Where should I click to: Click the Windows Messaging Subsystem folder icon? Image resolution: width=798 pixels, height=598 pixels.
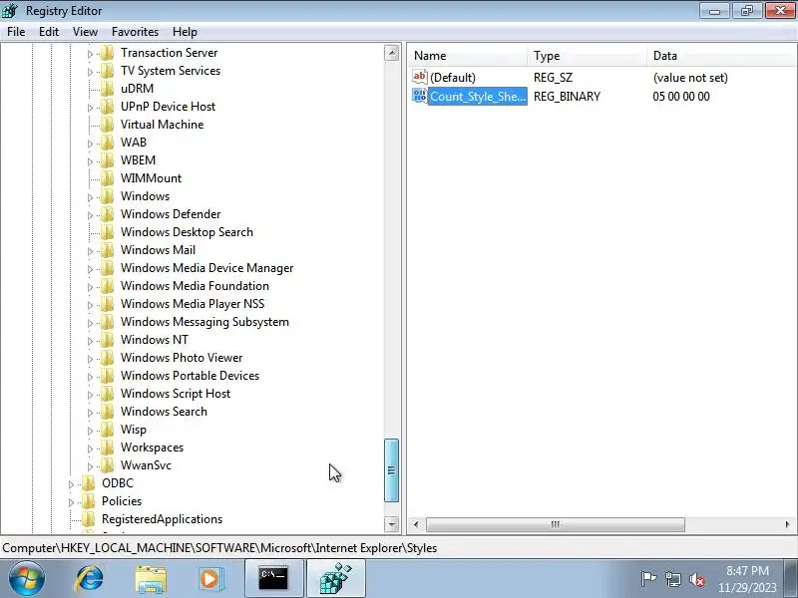tap(107, 321)
